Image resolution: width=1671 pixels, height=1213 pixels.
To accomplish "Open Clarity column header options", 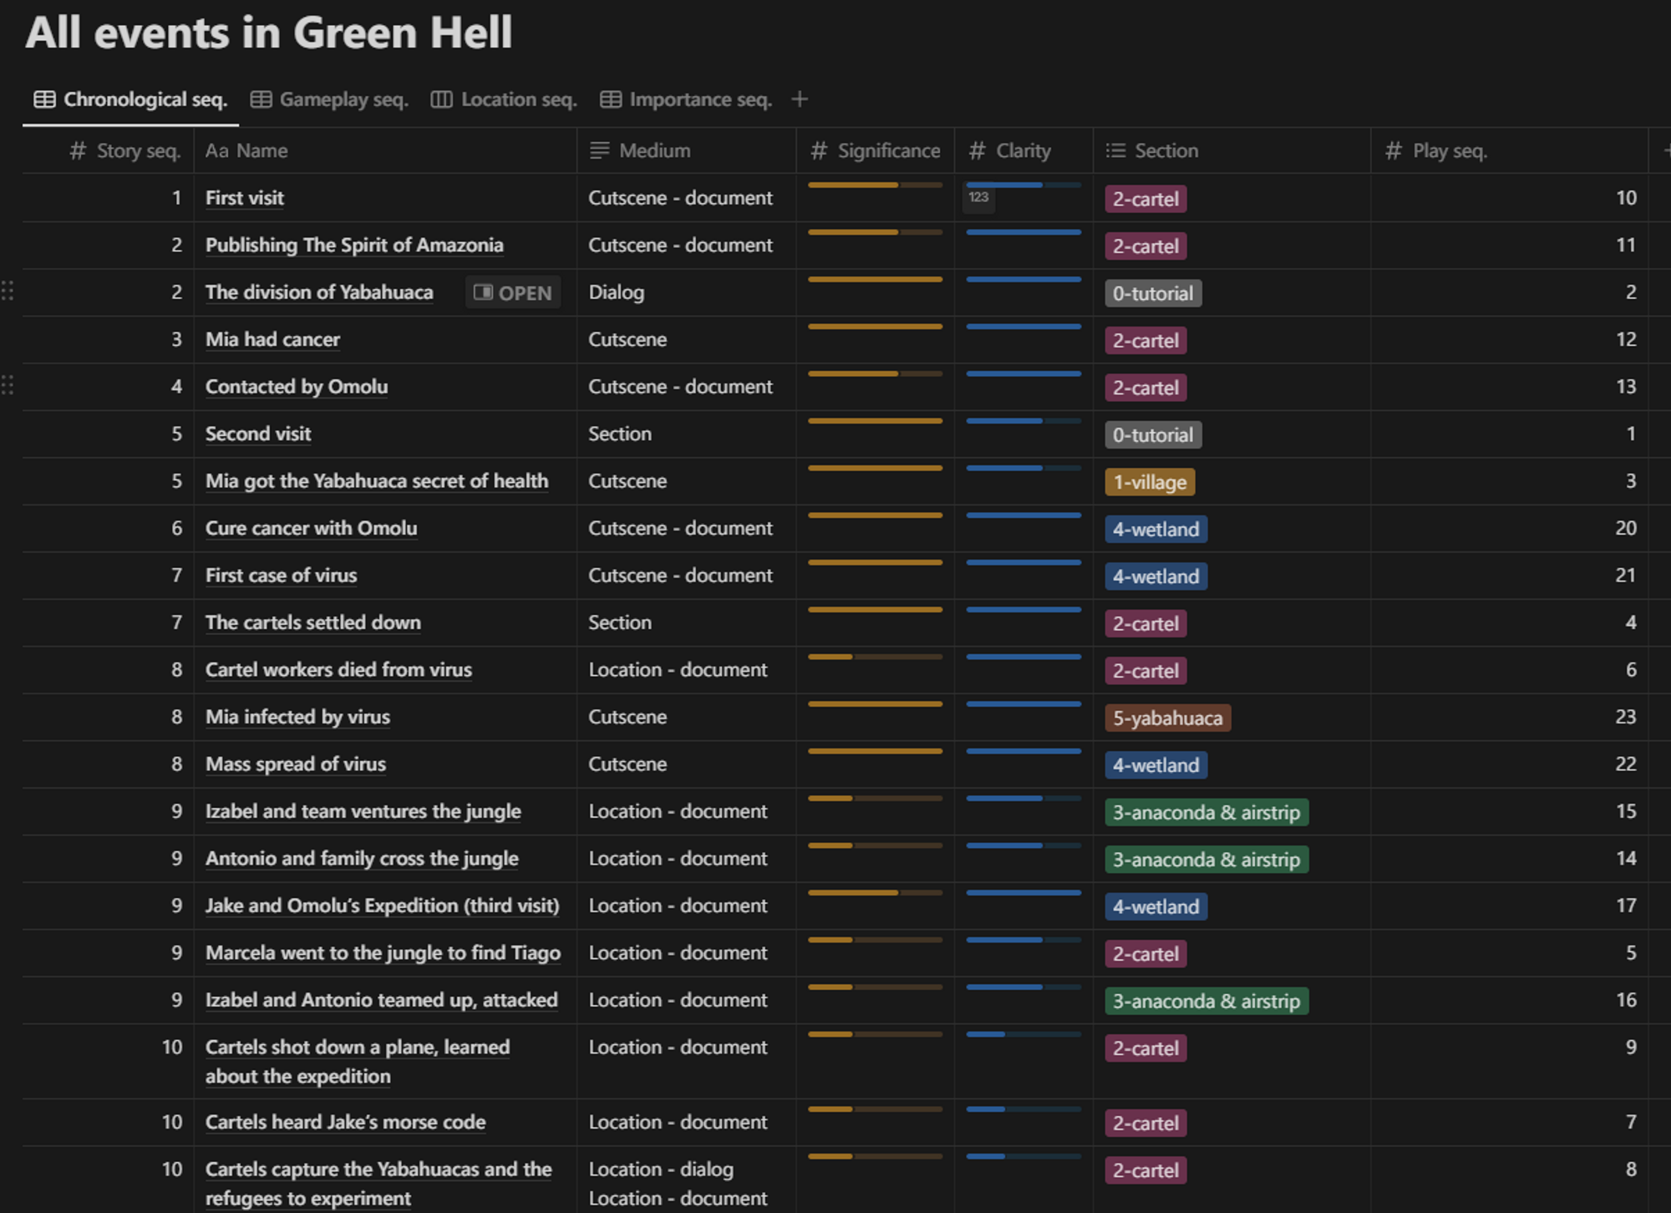I will coord(1010,151).
